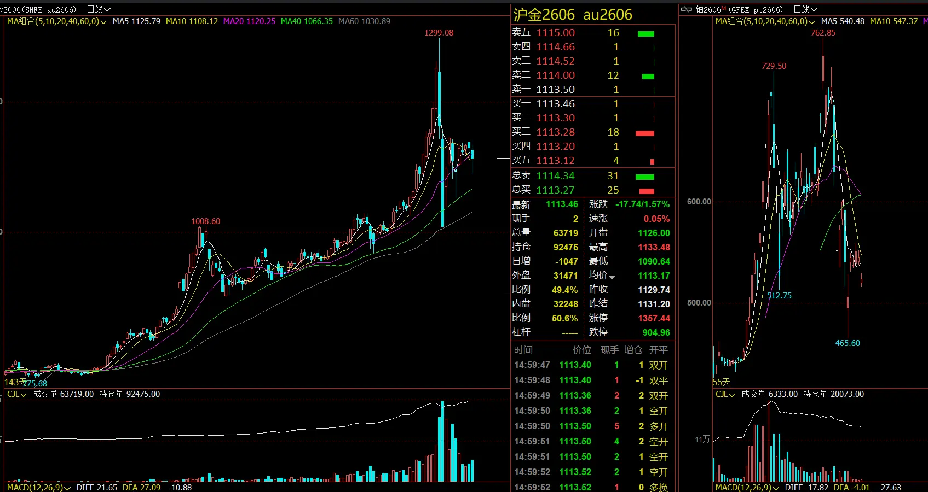Click the red M badge on 铂2606
This screenshot has height=492, width=928.
(724, 8)
